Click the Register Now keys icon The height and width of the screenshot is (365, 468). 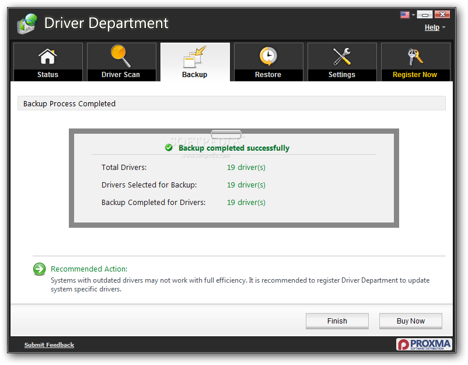coord(415,57)
